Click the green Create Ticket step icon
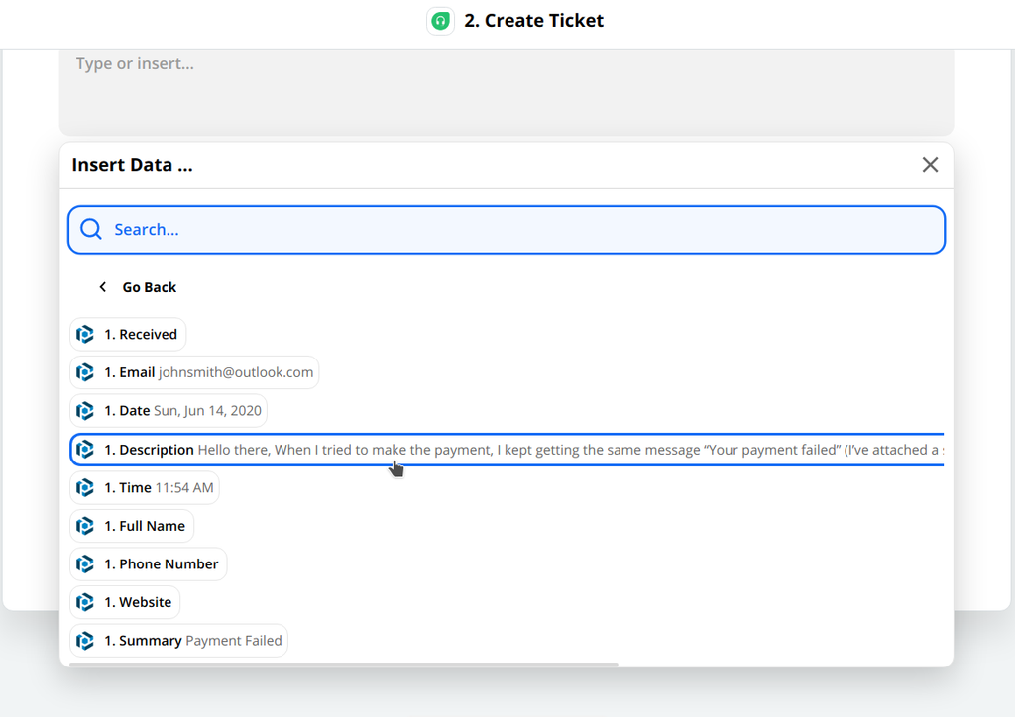The height and width of the screenshot is (717, 1015). [440, 20]
